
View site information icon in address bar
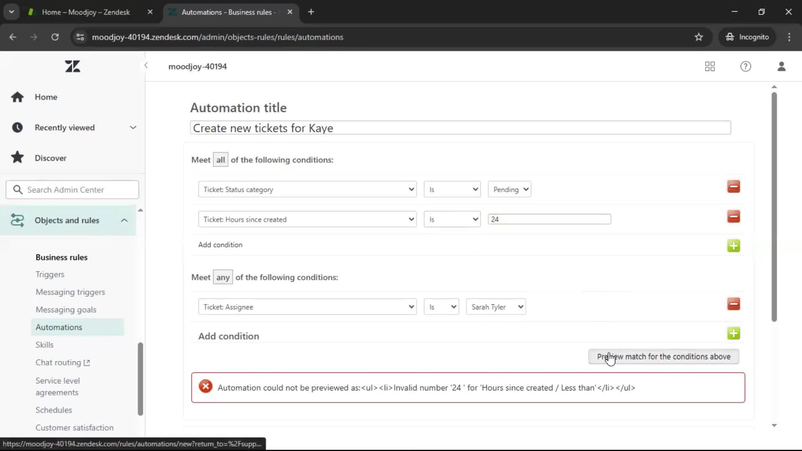click(x=80, y=37)
